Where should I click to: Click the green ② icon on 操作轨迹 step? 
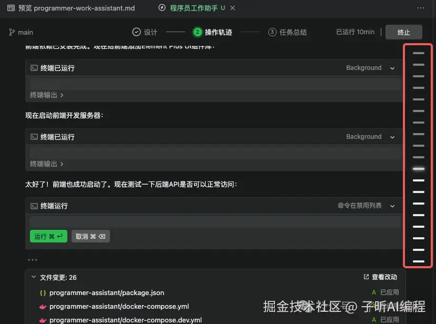[197, 32]
